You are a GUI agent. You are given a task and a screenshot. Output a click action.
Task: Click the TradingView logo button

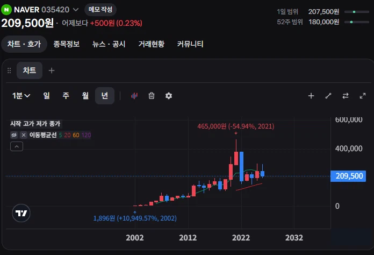tap(21, 213)
